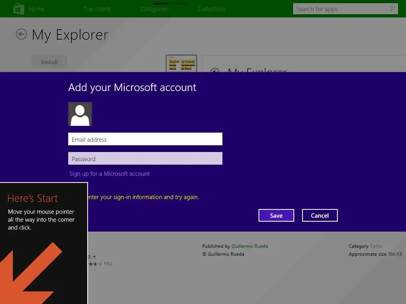Select the My Explorer screenshot thumbnail
Viewport: 406px width, 304px height.
click(181, 63)
